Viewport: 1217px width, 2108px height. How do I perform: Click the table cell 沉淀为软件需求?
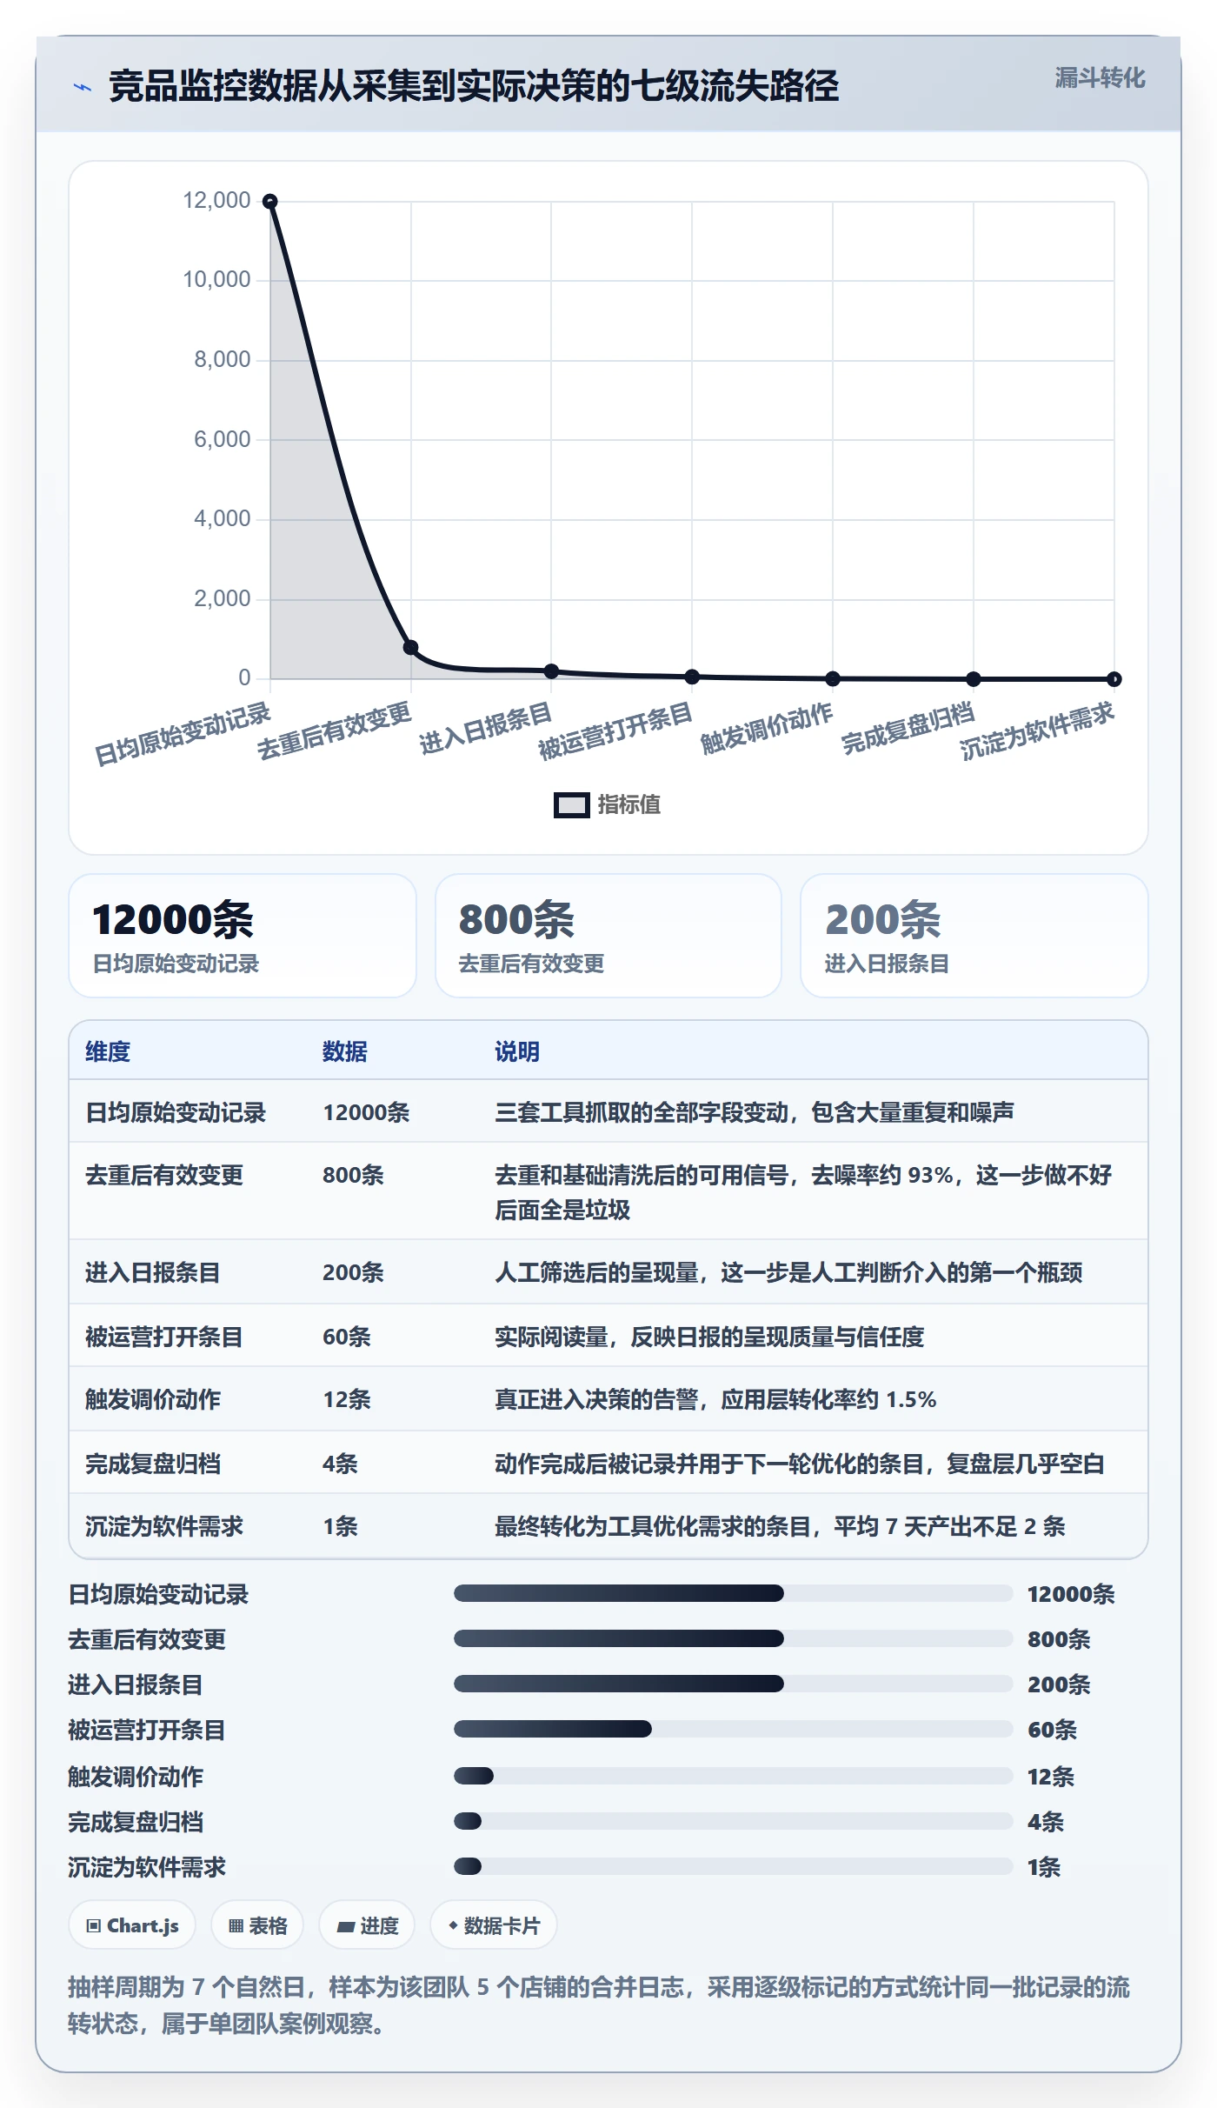pyautogui.click(x=164, y=1526)
